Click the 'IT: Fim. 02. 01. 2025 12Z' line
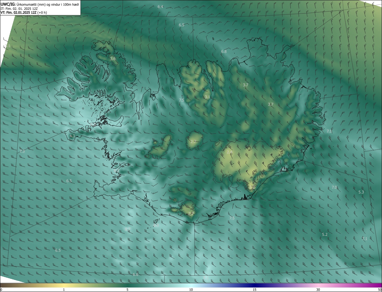382x292 pixels. point(19,9)
